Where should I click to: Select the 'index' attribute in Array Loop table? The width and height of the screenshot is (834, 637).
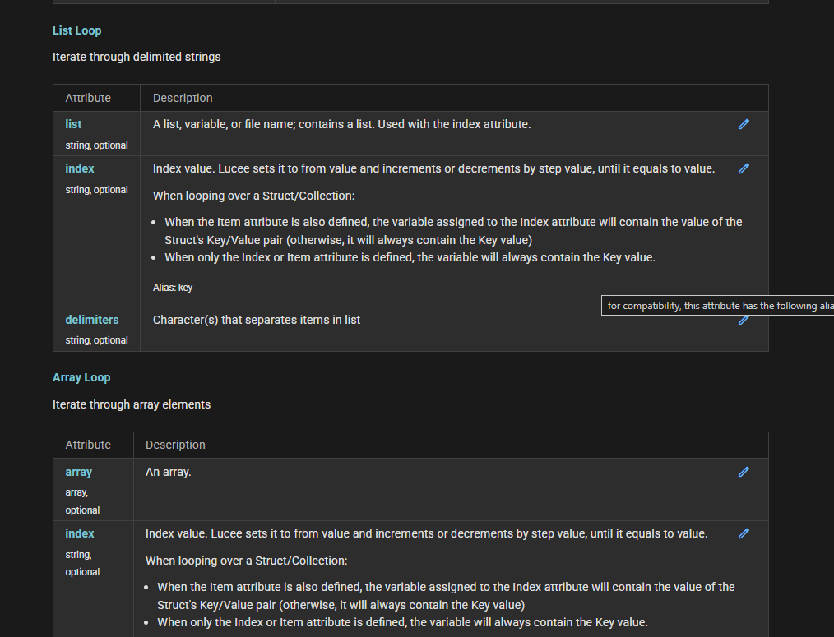point(80,533)
